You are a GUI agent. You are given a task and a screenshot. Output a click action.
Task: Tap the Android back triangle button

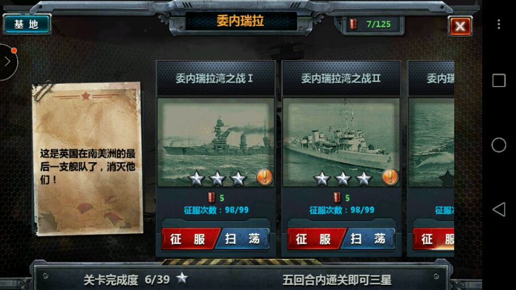(499, 209)
